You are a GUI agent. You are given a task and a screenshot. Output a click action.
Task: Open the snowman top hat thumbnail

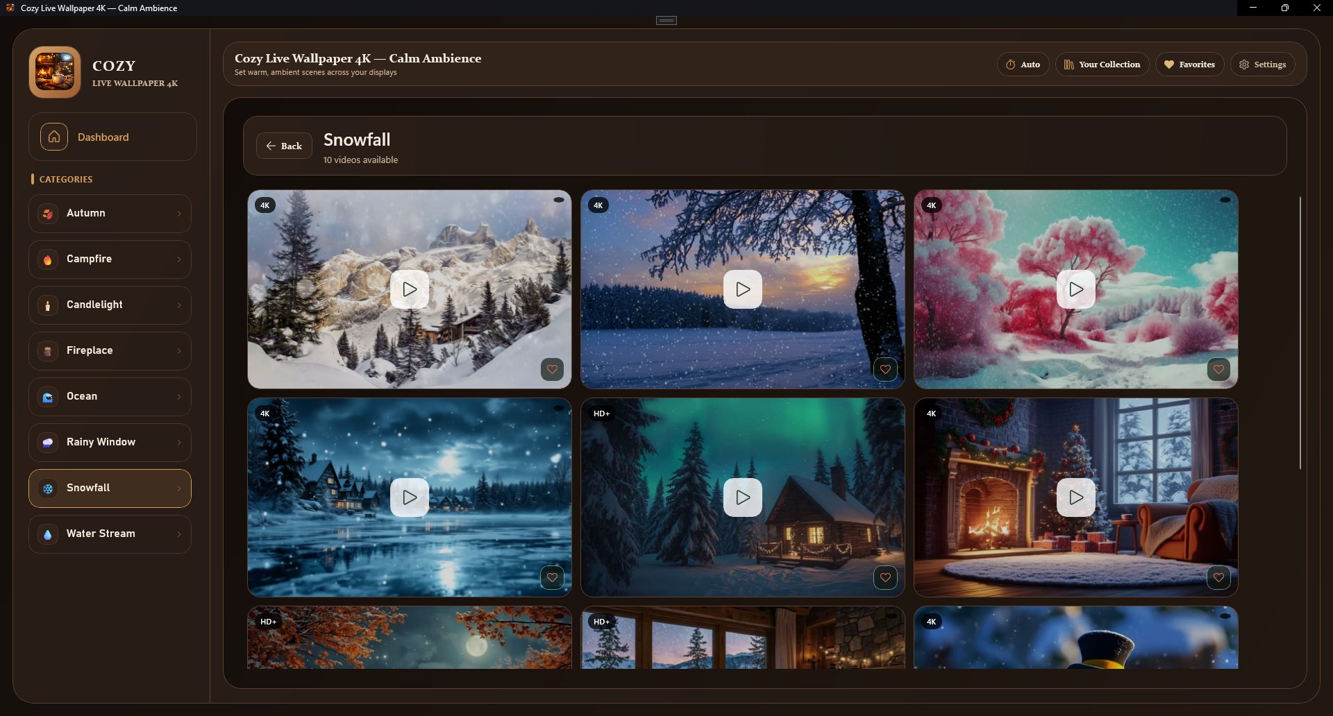point(1076,638)
